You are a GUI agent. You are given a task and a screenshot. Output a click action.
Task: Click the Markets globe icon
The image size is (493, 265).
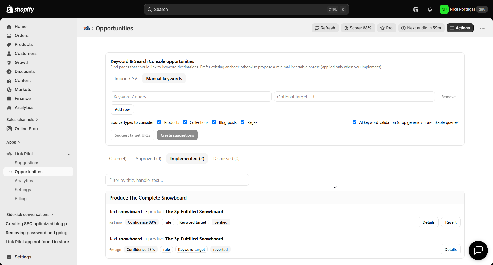pyautogui.click(x=9, y=89)
